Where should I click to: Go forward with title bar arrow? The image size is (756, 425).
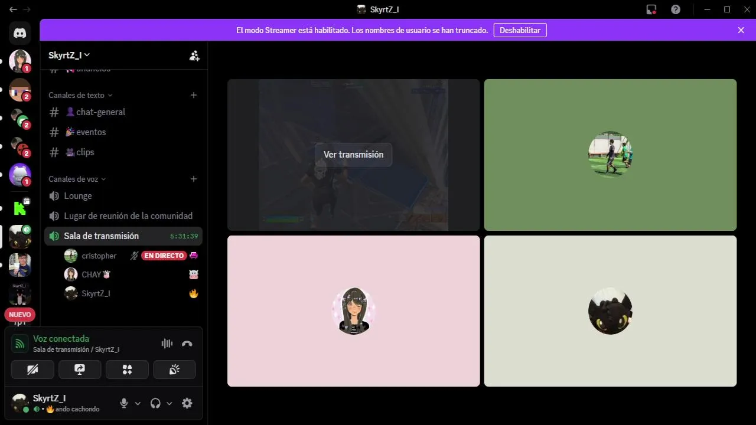[x=27, y=9]
